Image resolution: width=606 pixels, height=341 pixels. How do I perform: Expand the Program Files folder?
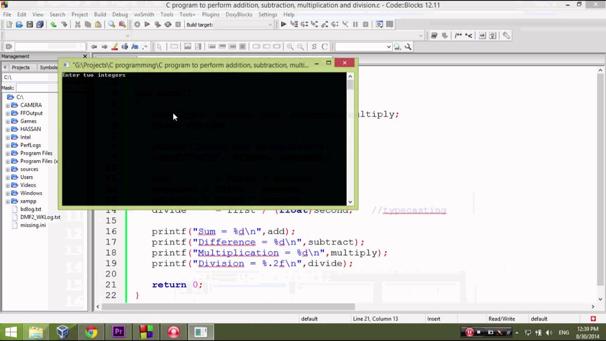coord(8,153)
